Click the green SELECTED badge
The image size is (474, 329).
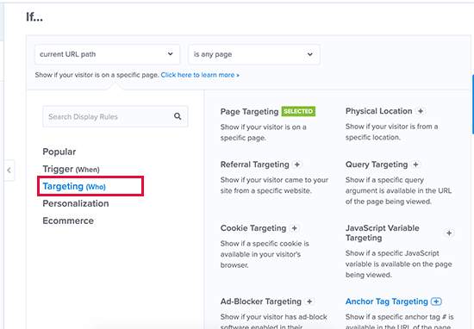[298, 111]
